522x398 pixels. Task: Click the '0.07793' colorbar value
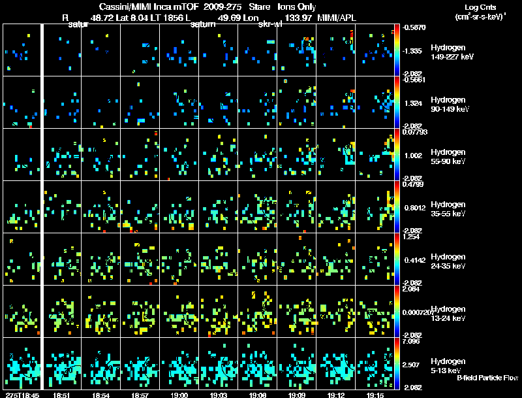click(415, 132)
